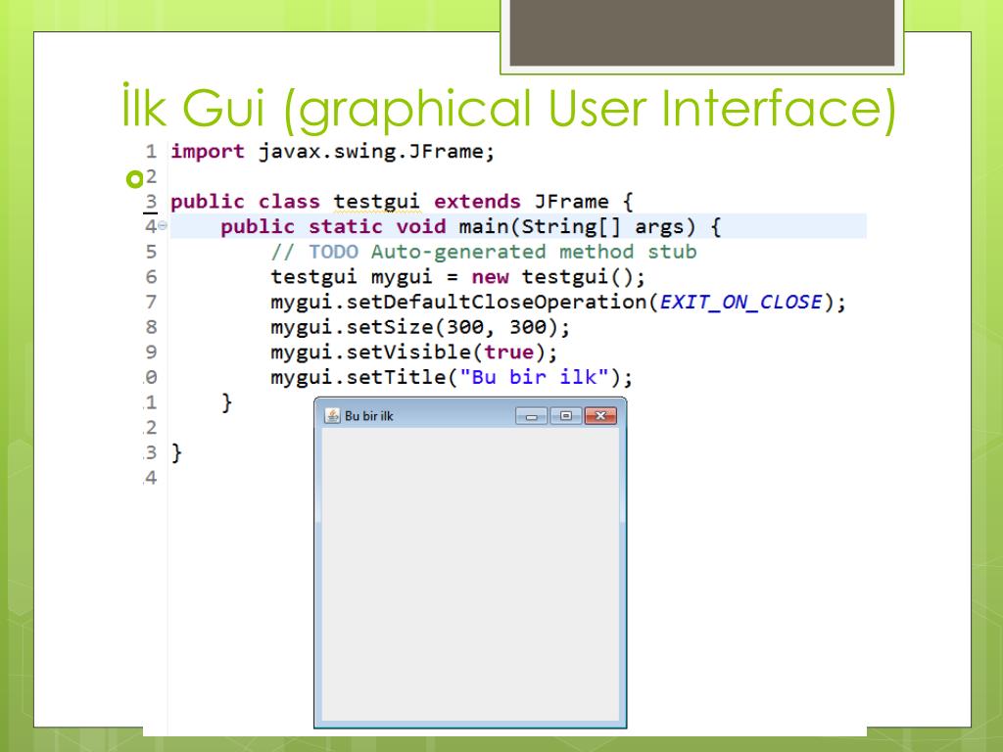Click the 'new' keyword on line 6
Viewport: 1003px width, 752px height.
(490, 277)
